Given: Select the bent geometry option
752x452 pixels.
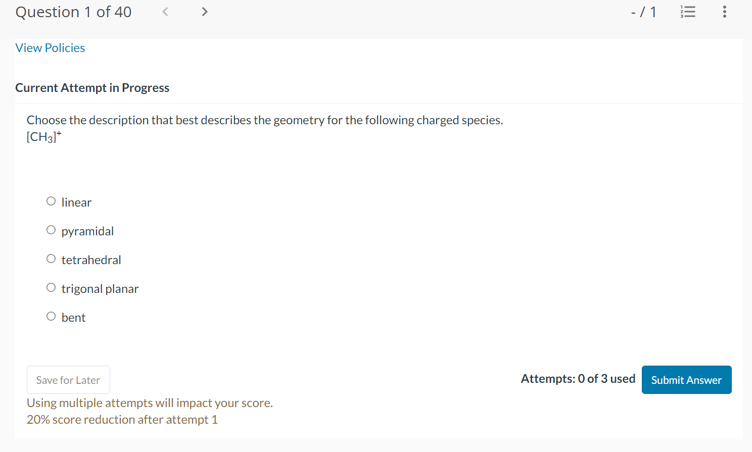Looking at the screenshot, I should click(x=51, y=316).
